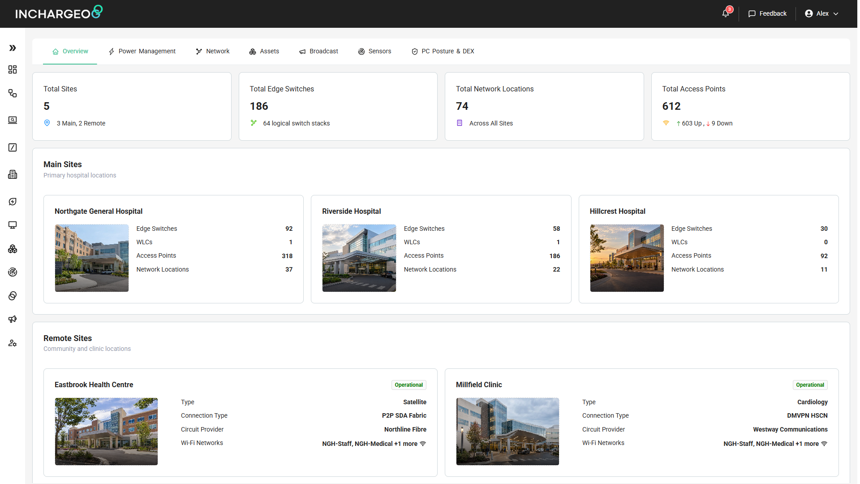Expand the sidebar with double chevron
860x484 pixels.
(x=13, y=48)
